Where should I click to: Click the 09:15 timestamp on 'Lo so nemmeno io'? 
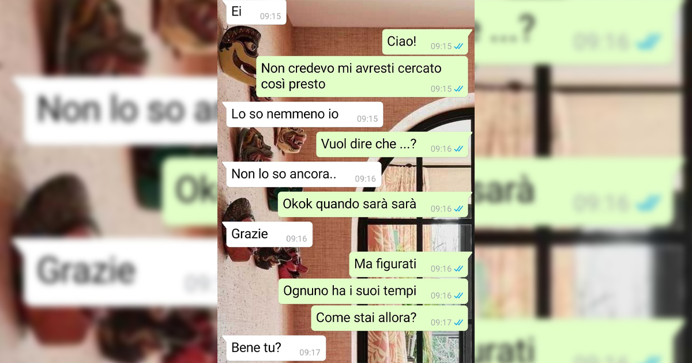(367, 119)
